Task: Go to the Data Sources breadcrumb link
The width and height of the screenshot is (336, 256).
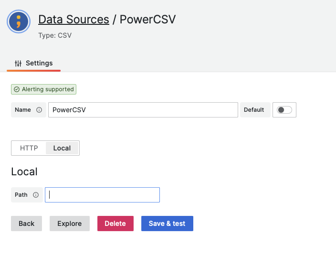Action: click(x=73, y=19)
